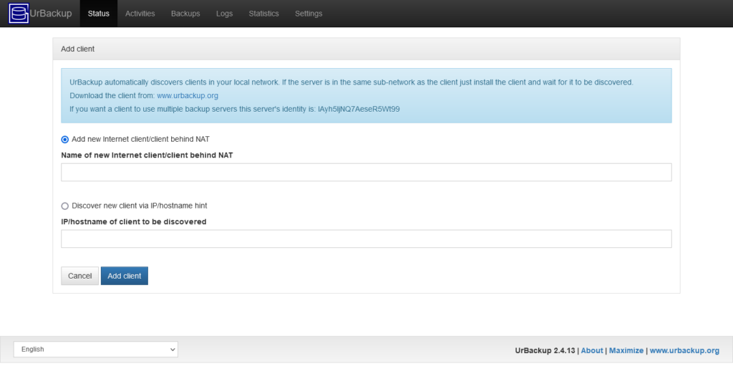Click the UrBackup database logo icon
The width and height of the screenshot is (733, 366).
point(19,13)
